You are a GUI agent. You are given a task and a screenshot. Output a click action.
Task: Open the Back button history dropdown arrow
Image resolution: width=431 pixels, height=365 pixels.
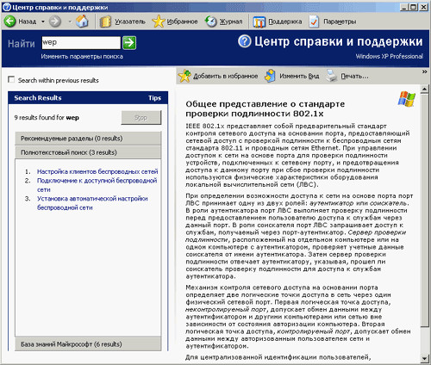click(43, 22)
